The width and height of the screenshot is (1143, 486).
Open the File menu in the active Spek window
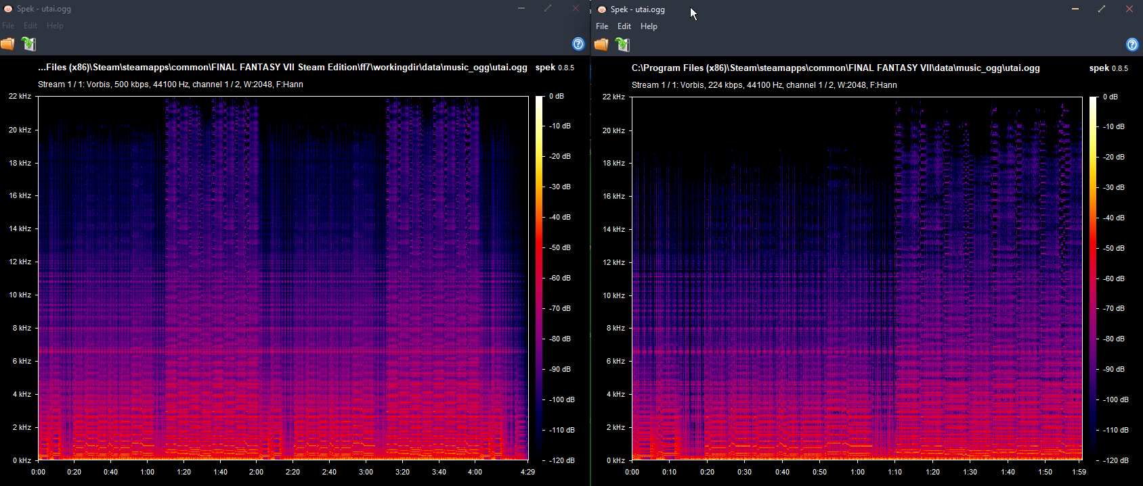pos(602,26)
